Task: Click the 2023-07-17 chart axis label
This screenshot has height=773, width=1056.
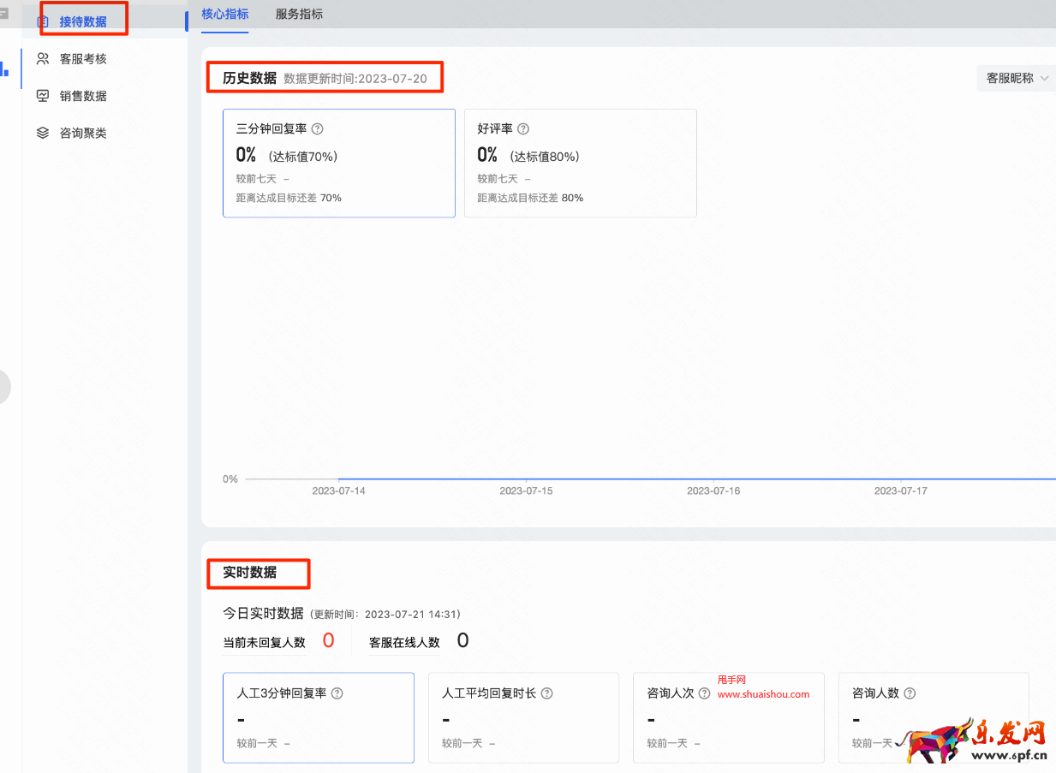Action: [901, 491]
